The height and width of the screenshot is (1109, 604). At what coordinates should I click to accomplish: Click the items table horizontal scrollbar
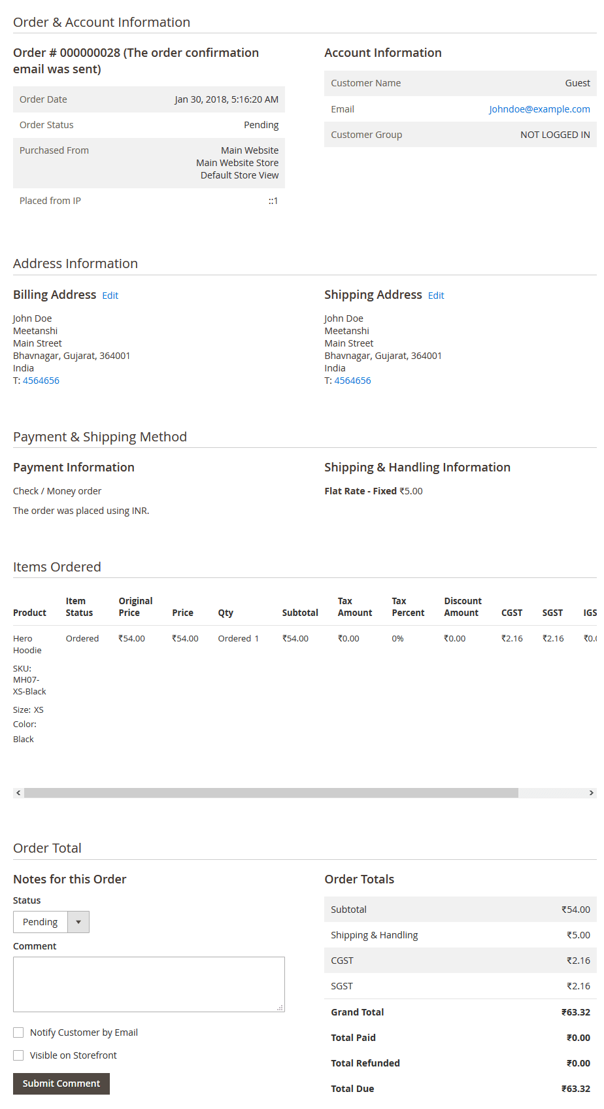[271, 793]
